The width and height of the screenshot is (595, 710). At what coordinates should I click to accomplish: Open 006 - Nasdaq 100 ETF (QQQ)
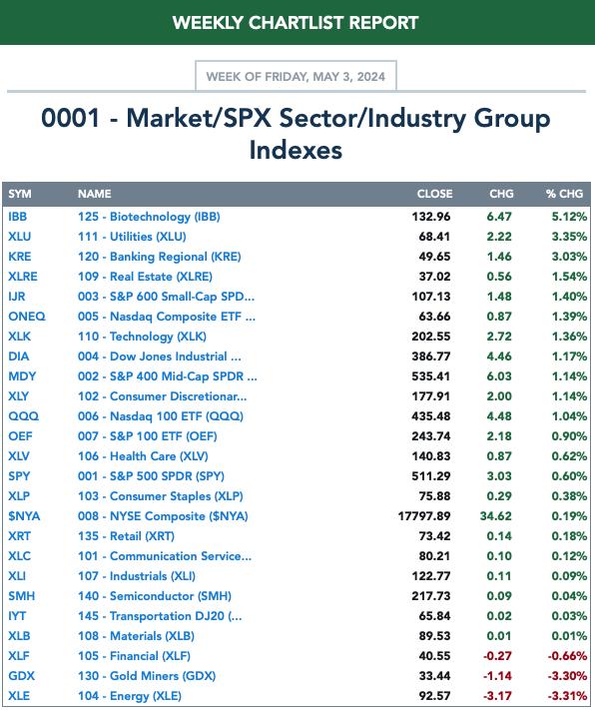(x=161, y=416)
